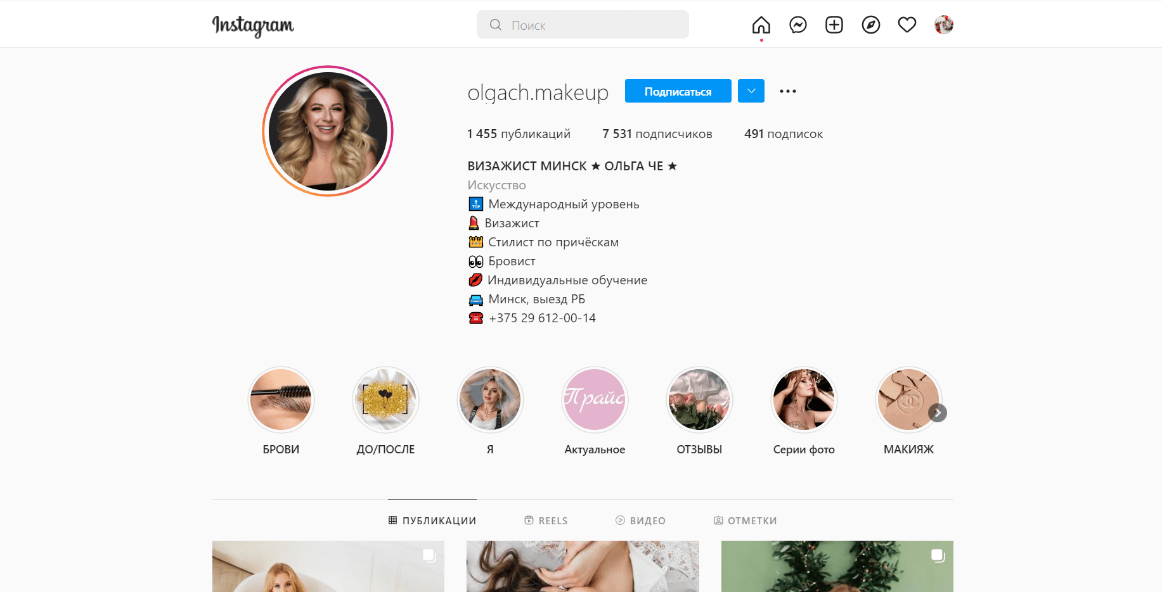1162x592 pixels.
Task: Open the activity heart icon
Action: (x=907, y=25)
